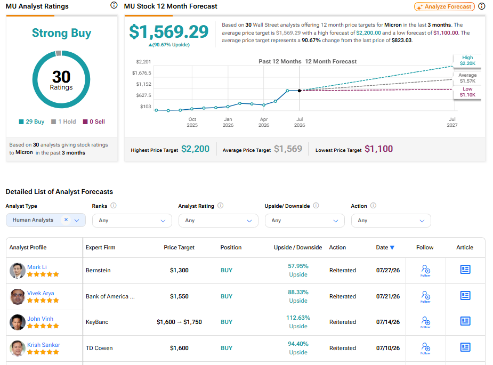Image resolution: width=493 pixels, height=365 pixels.
Task: Click Vivek Arya's profile photo
Action: pos(17,297)
